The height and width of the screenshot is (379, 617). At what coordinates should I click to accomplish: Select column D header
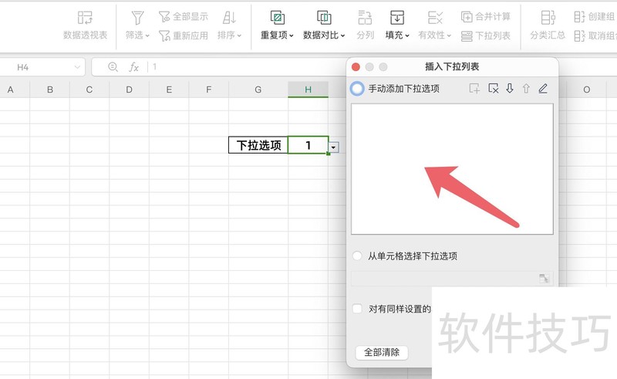[x=129, y=90]
